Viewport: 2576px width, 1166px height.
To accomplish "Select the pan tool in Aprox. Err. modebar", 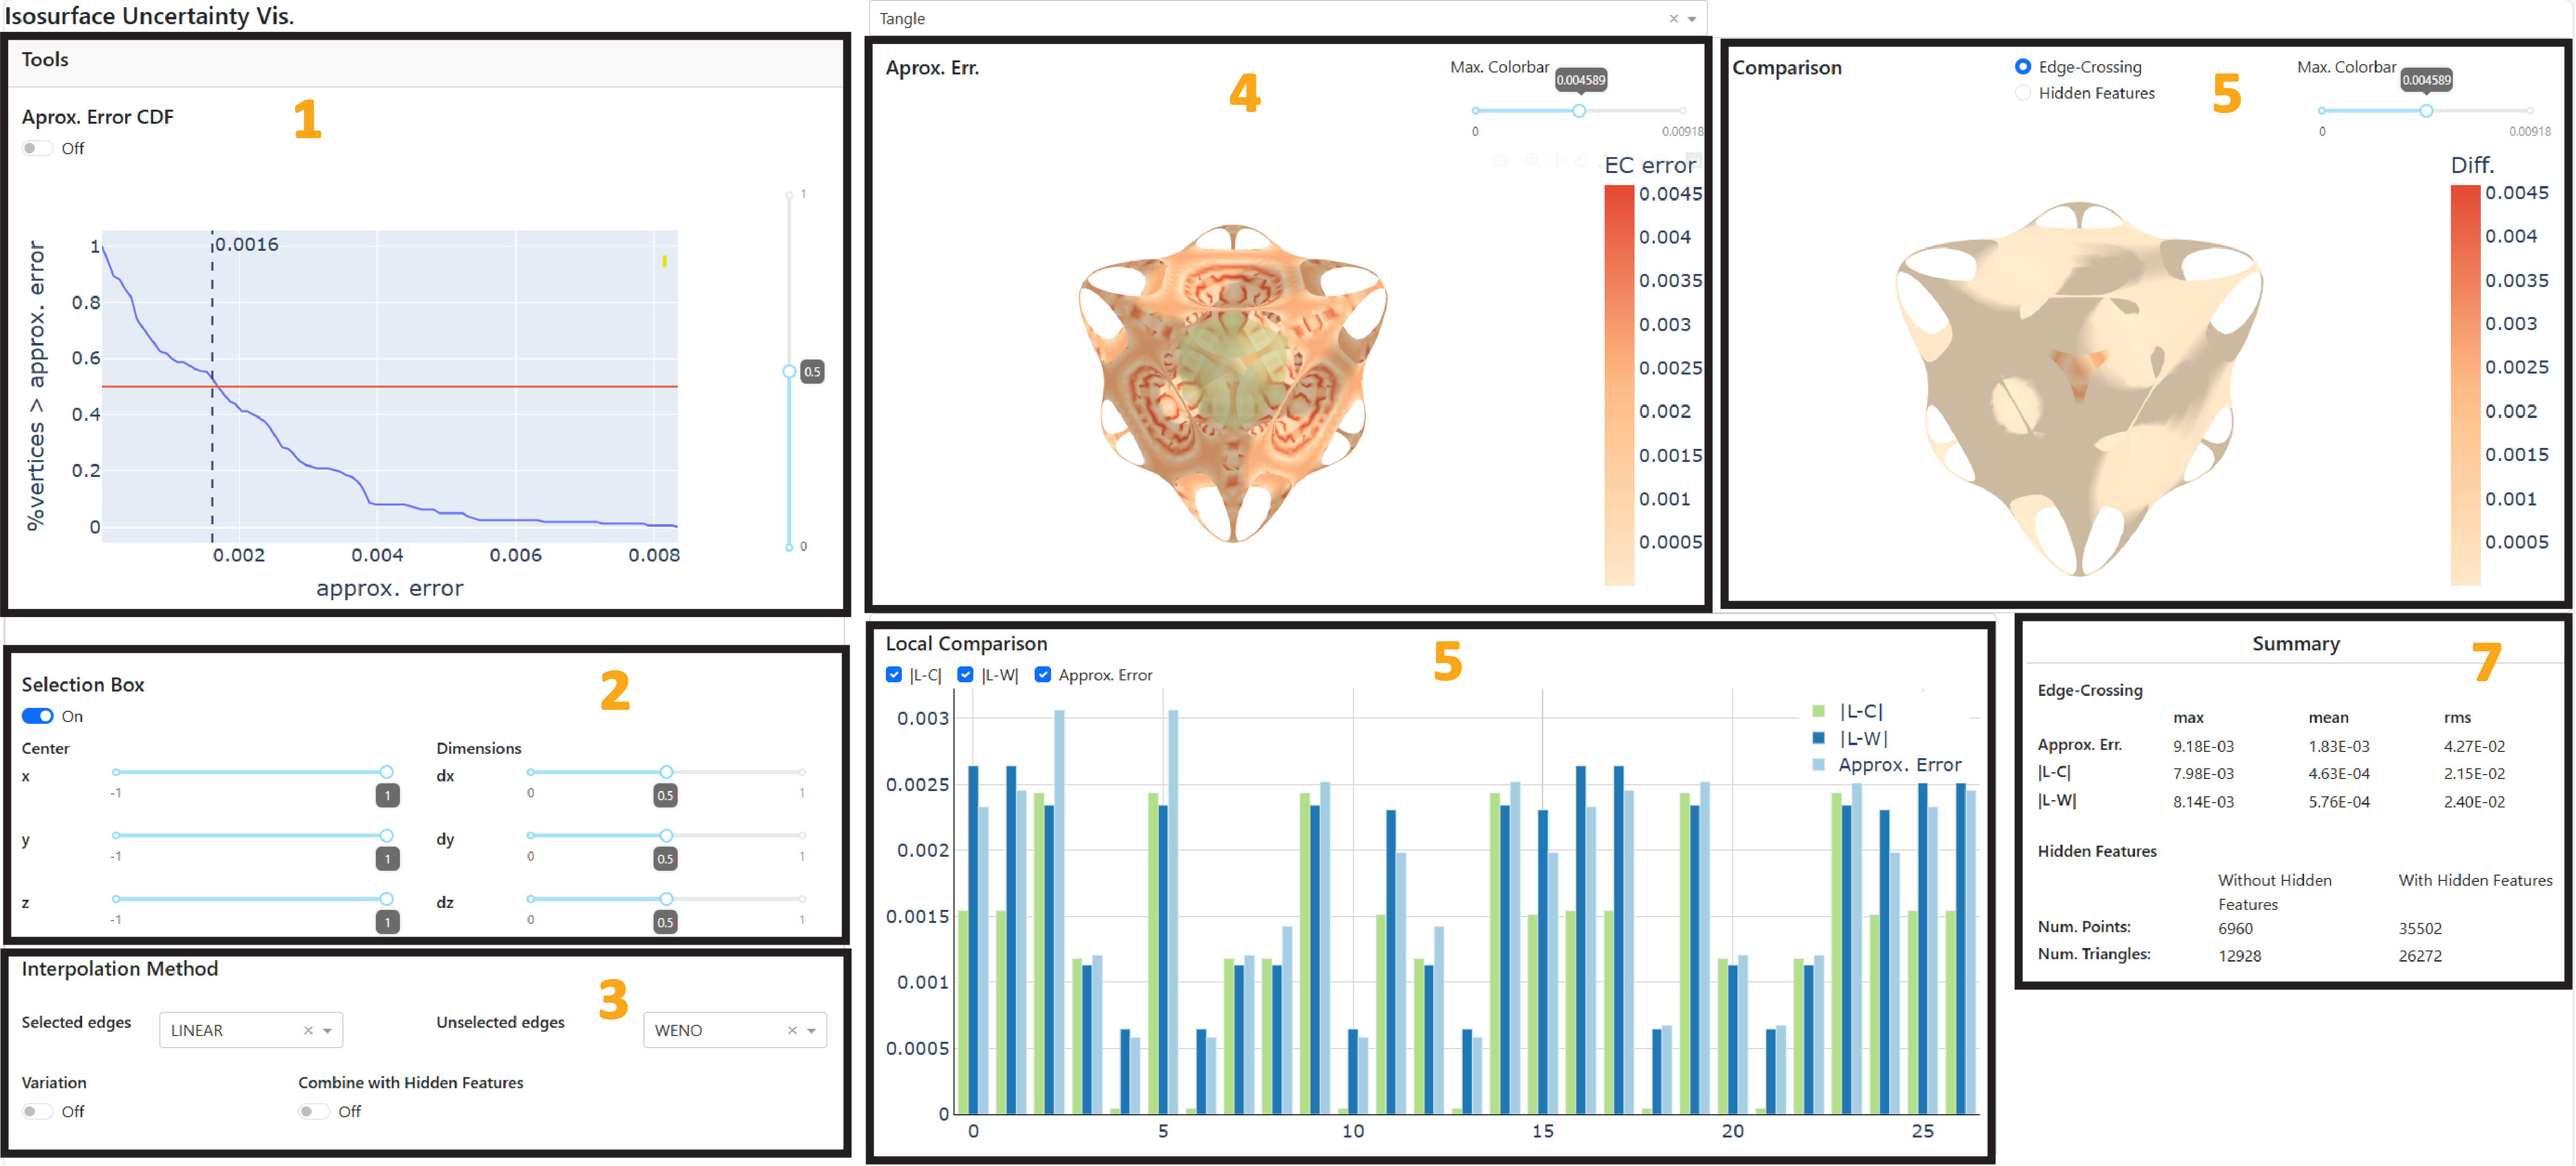I will pyautogui.click(x=1557, y=160).
